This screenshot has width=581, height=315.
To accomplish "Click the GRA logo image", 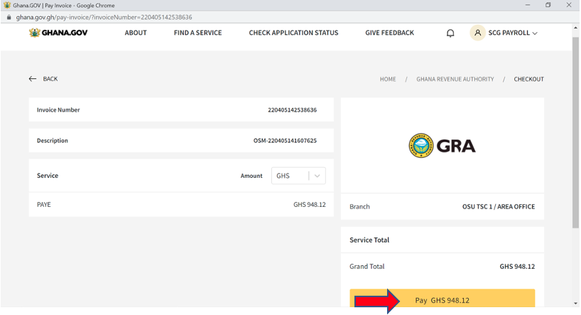I will [x=442, y=146].
